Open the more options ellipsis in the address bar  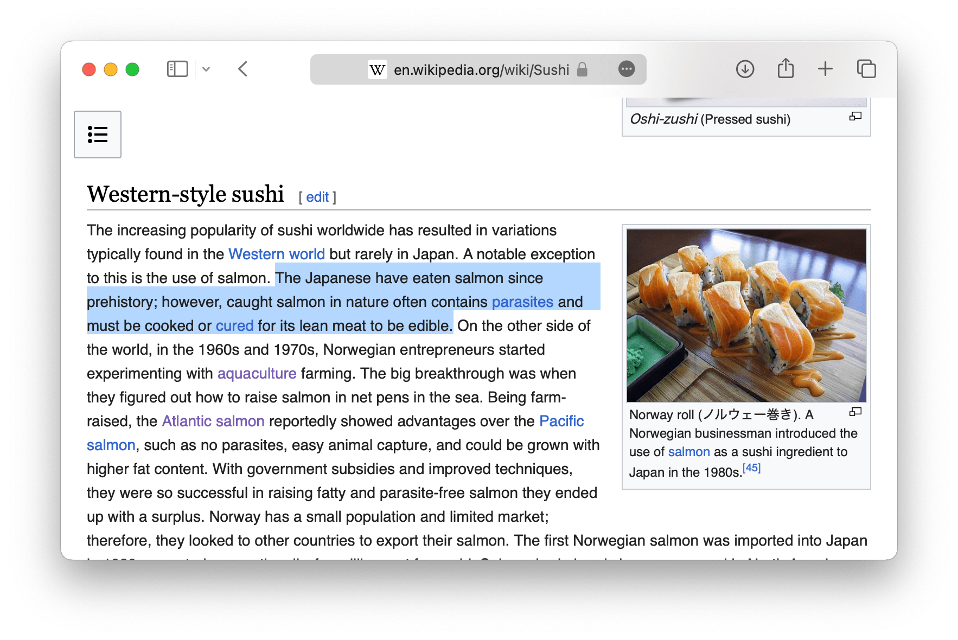tap(627, 69)
